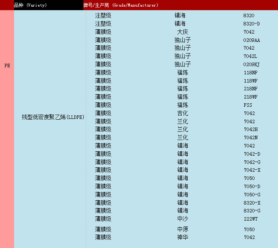The image size is (278, 248).
Task: Click the 牌号/生产商 (Grade/Manufacturer) header
Action: [x=121, y=5]
